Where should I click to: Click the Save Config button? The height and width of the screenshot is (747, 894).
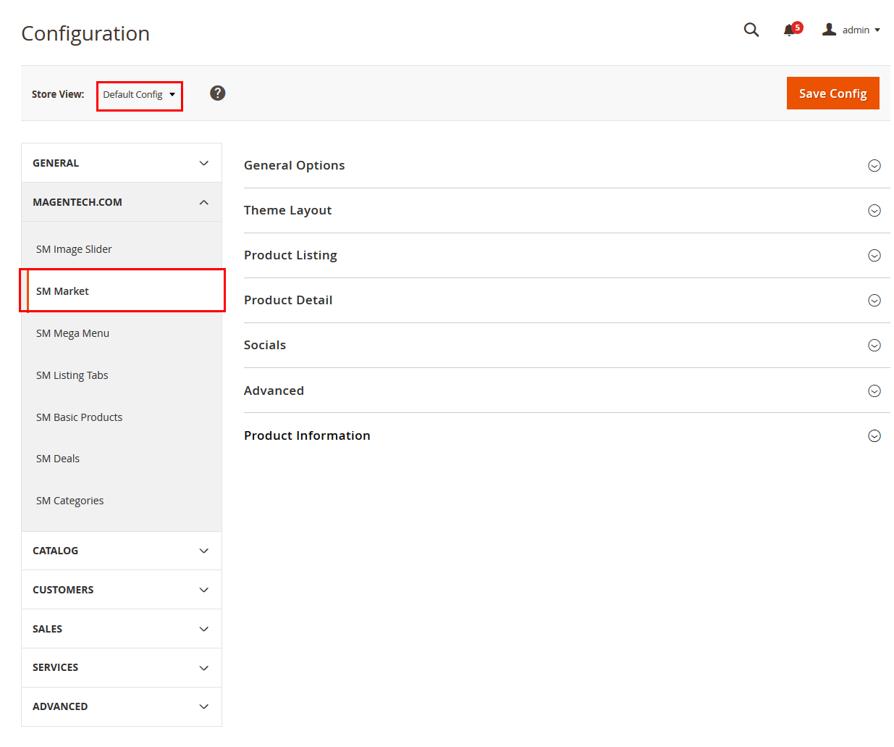coord(832,93)
